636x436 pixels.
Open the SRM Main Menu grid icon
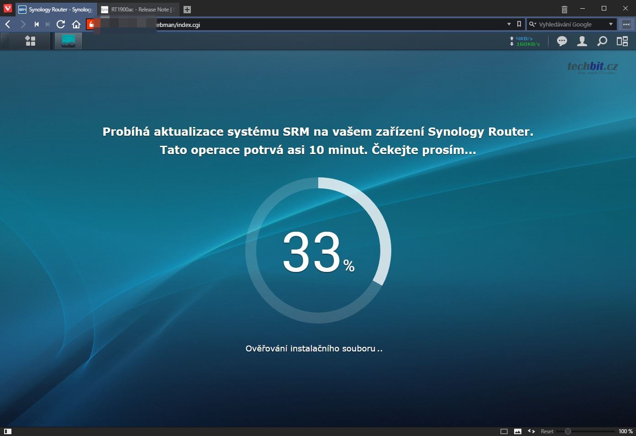pos(30,41)
